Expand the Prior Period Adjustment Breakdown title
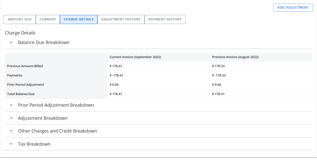This screenshot has height=161, width=317. 56,105
